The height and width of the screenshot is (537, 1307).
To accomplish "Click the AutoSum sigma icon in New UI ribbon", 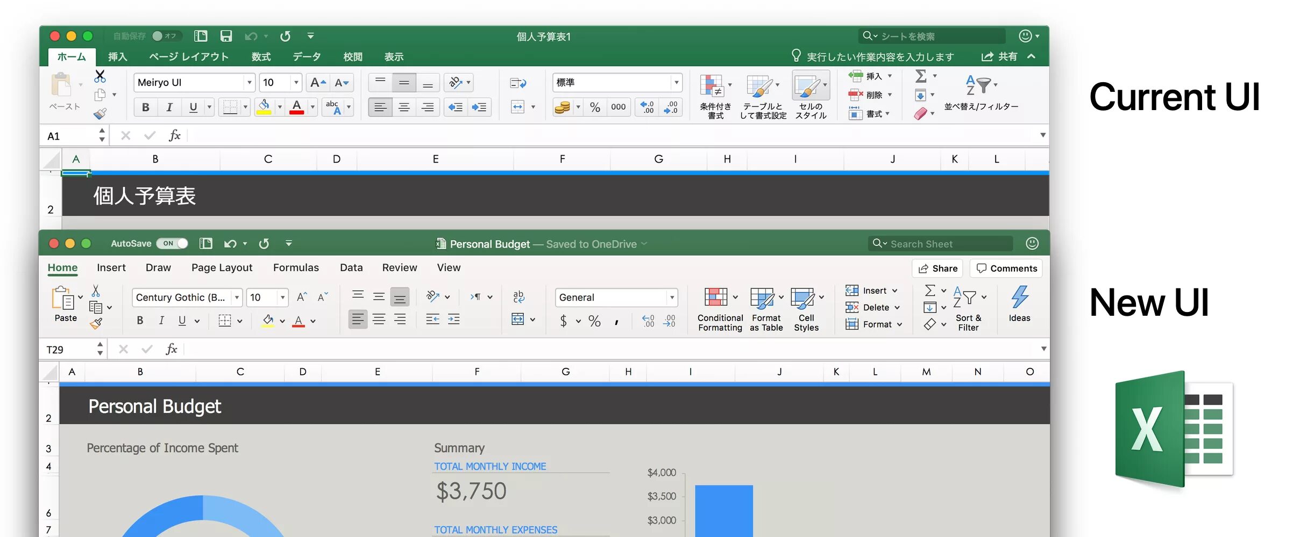I will [930, 291].
